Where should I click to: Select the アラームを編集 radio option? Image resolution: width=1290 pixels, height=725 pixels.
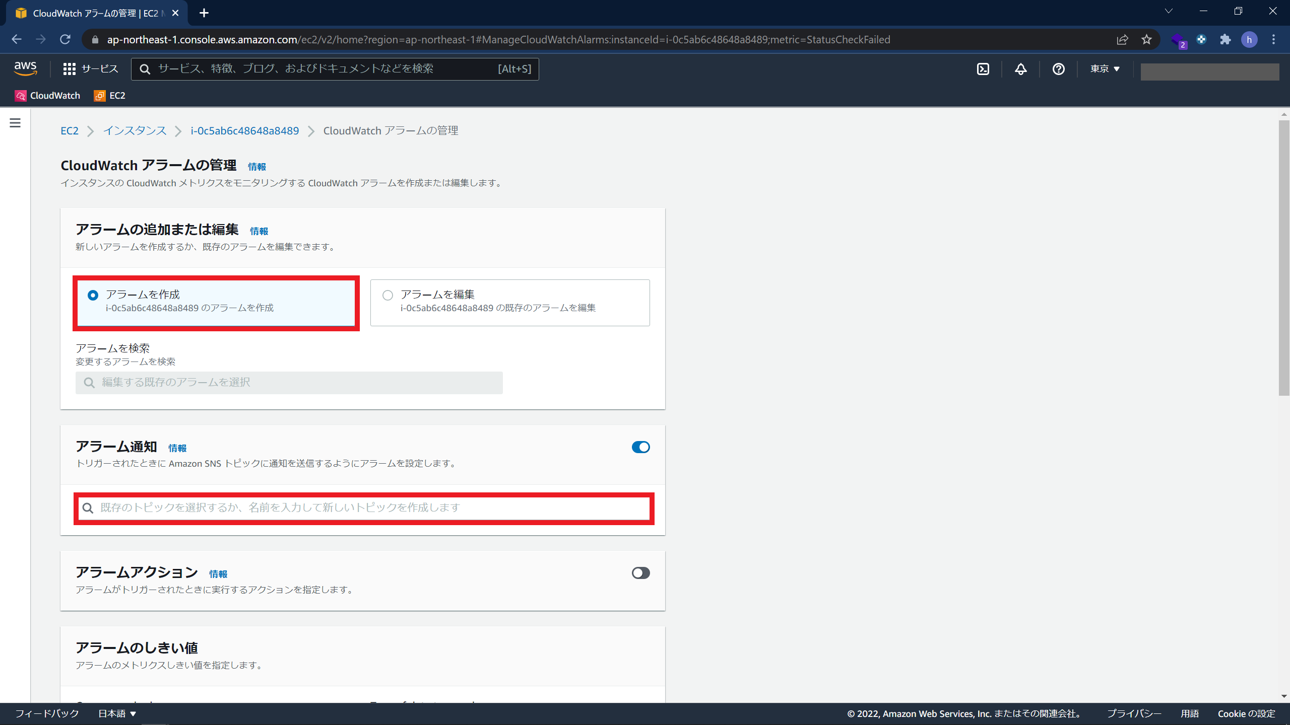tap(388, 295)
